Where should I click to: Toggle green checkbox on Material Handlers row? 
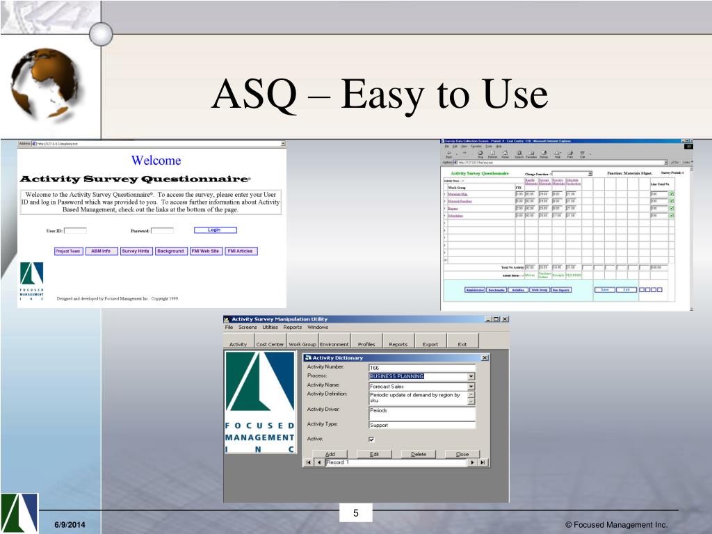(672, 201)
